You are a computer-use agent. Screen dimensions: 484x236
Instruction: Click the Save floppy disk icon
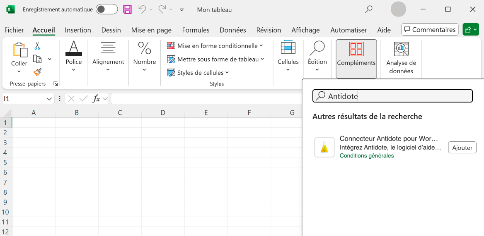(128, 10)
